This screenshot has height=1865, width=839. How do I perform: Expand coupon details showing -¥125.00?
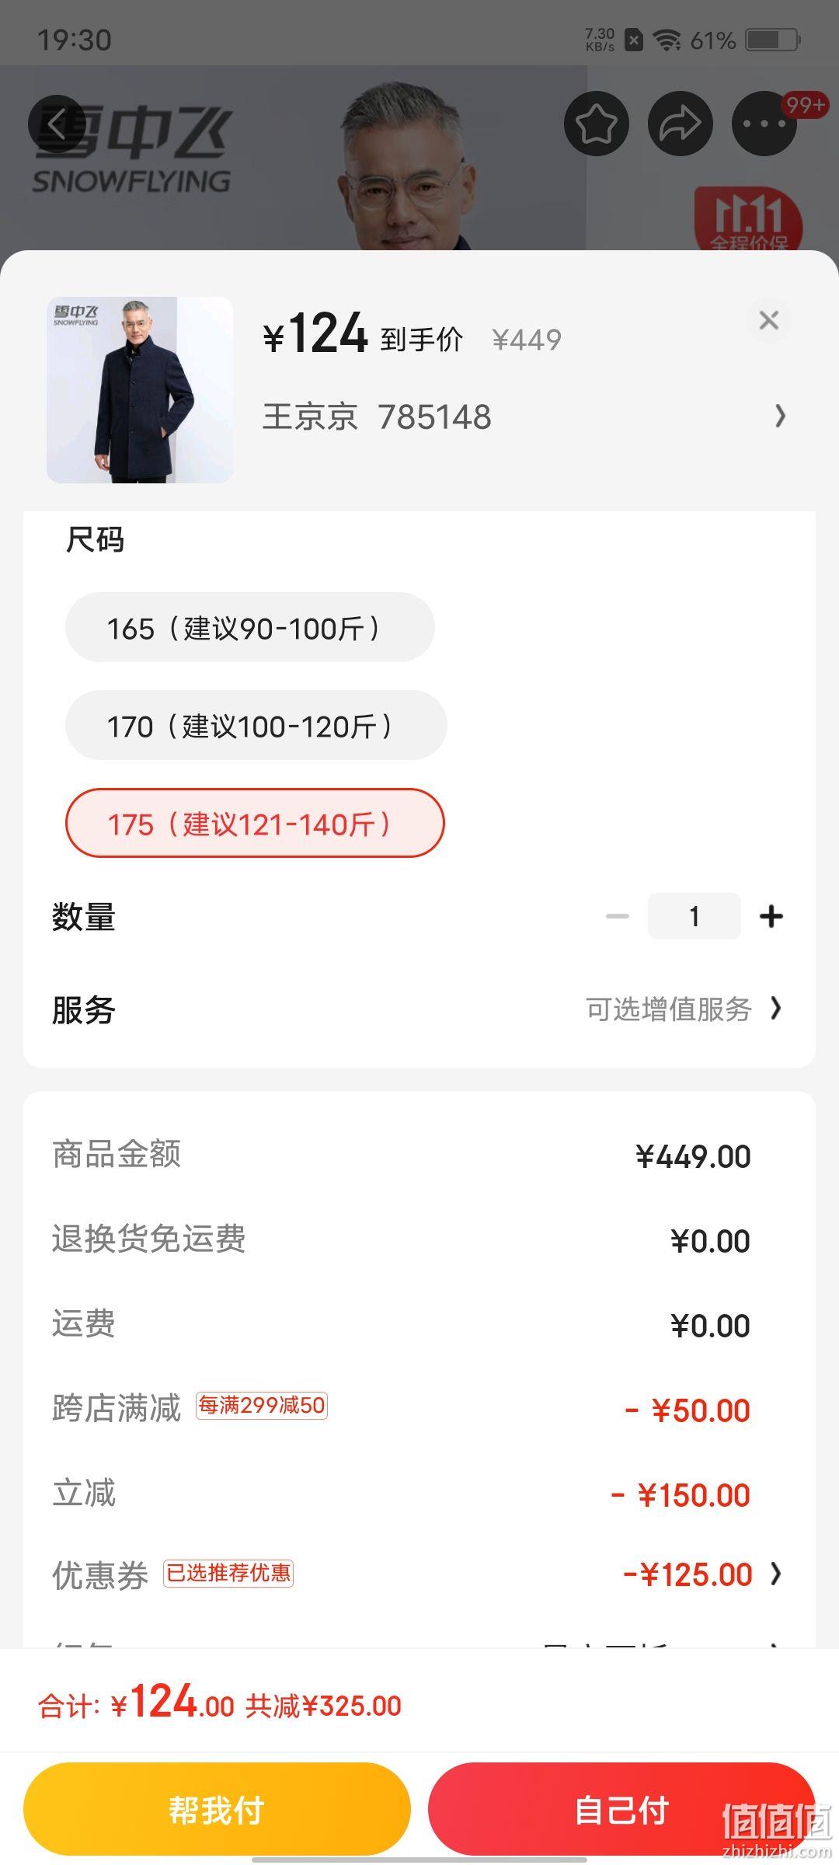click(702, 1574)
